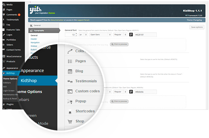Open Backup & Reset submenu item

click(x=10, y=99)
